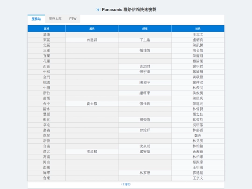
Task: Select the 台東 region cell
Action: coord(47,178)
